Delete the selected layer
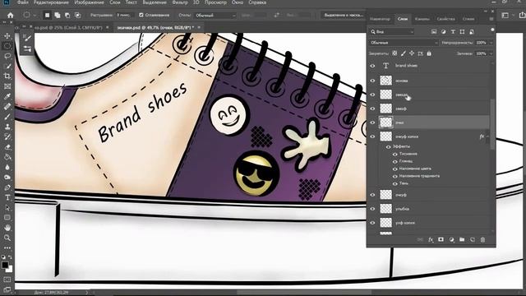The width and height of the screenshot is (526, 296). (482, 239)
